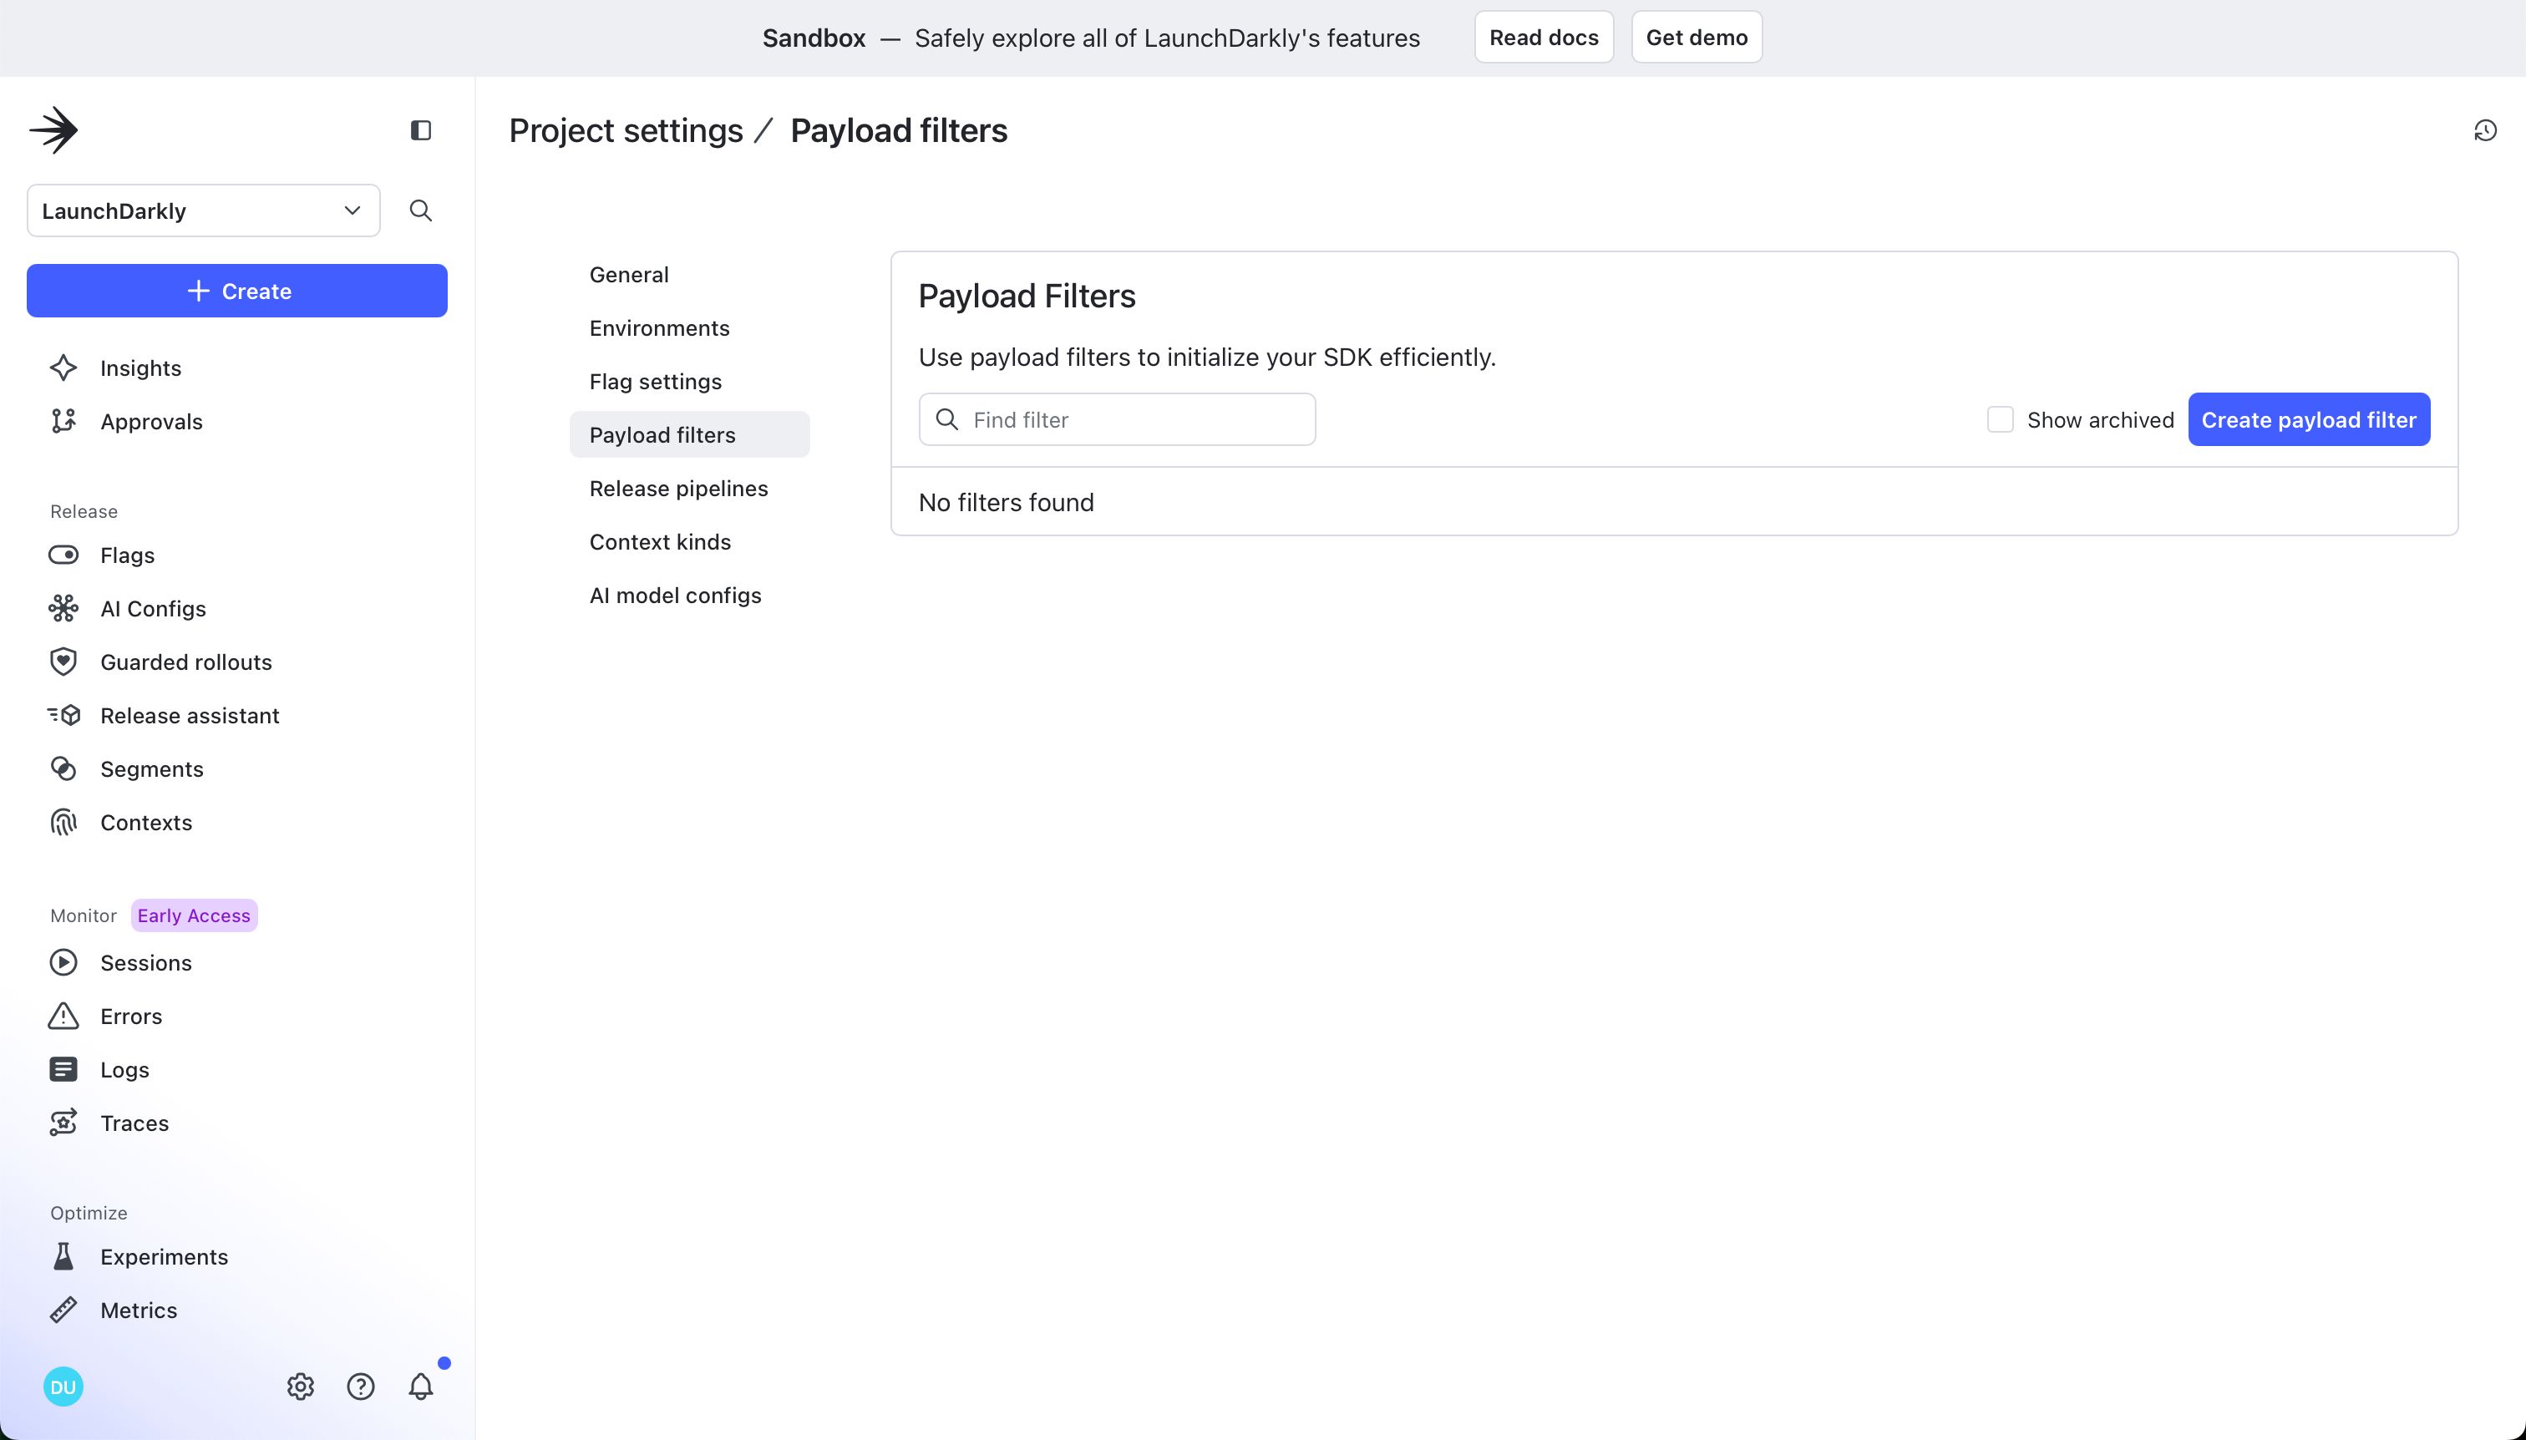
Task: Click the Release assistant cube icon
Action: [x=63, y=715]
